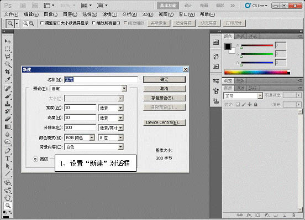The height and width of the screenshot is (220, 305).
Task: Select the Blur tool
Action: coord(8,134)
